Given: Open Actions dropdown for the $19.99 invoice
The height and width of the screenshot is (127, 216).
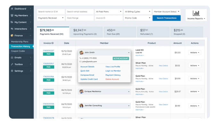Looking at the screenshot, I should click(195, 79).
